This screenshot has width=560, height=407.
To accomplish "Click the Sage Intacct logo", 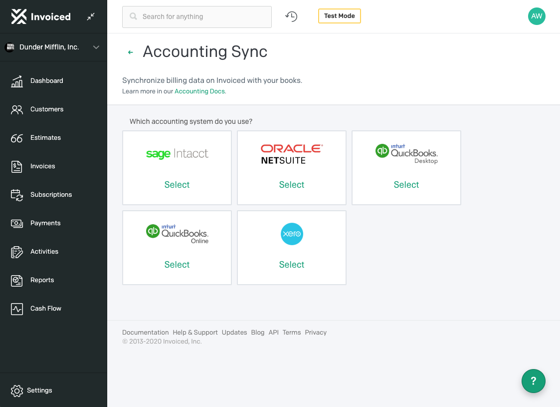I will (x=177, y=154).
